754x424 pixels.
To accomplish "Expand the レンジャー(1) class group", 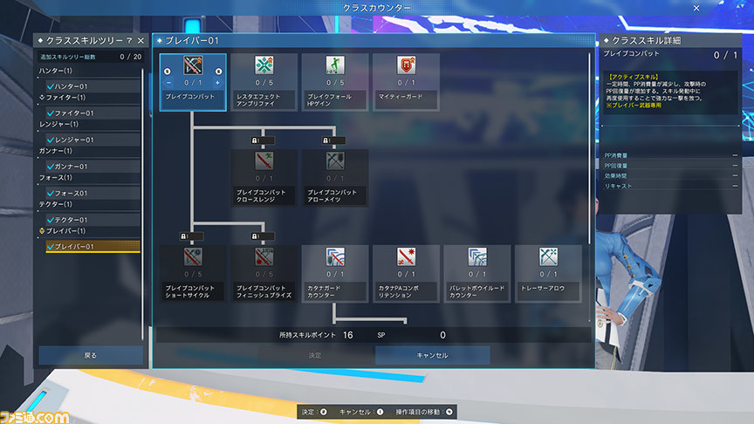I will pos(58,124).
